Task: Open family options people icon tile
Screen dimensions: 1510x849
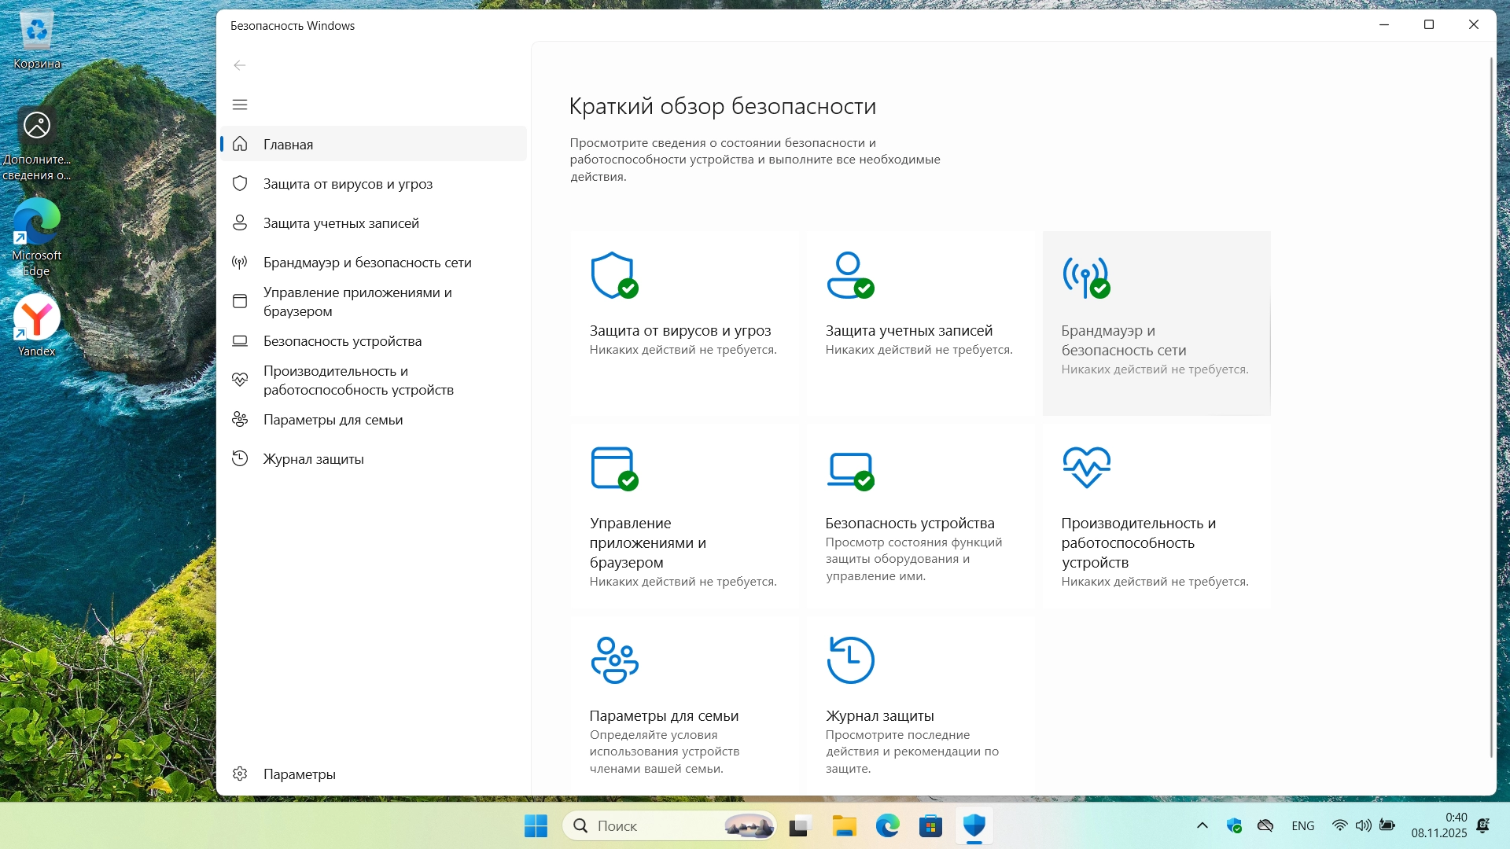Action: click(614, 660)
